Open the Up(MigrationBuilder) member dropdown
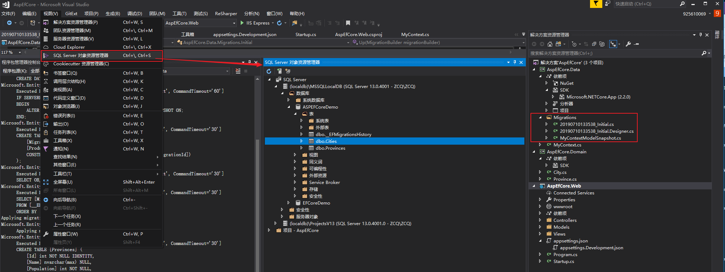This screenshot has width=725, height=272. pyautogui.click(x=523, y=42)
